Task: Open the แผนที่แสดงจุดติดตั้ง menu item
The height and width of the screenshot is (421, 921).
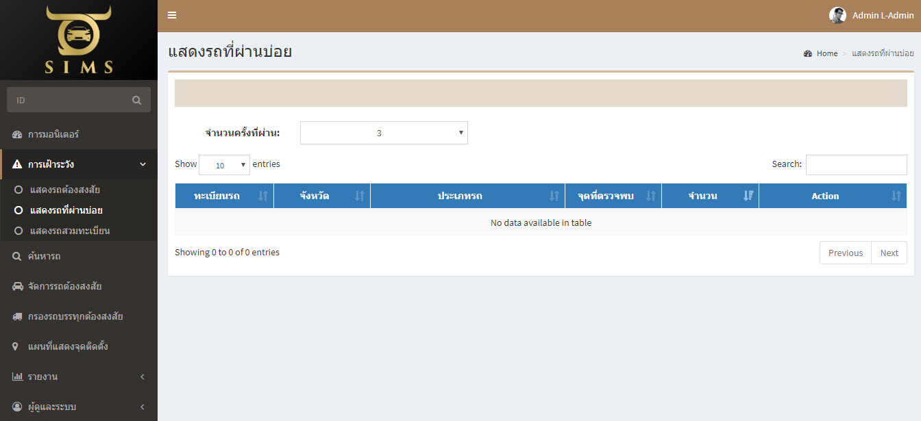Action: 79,346
